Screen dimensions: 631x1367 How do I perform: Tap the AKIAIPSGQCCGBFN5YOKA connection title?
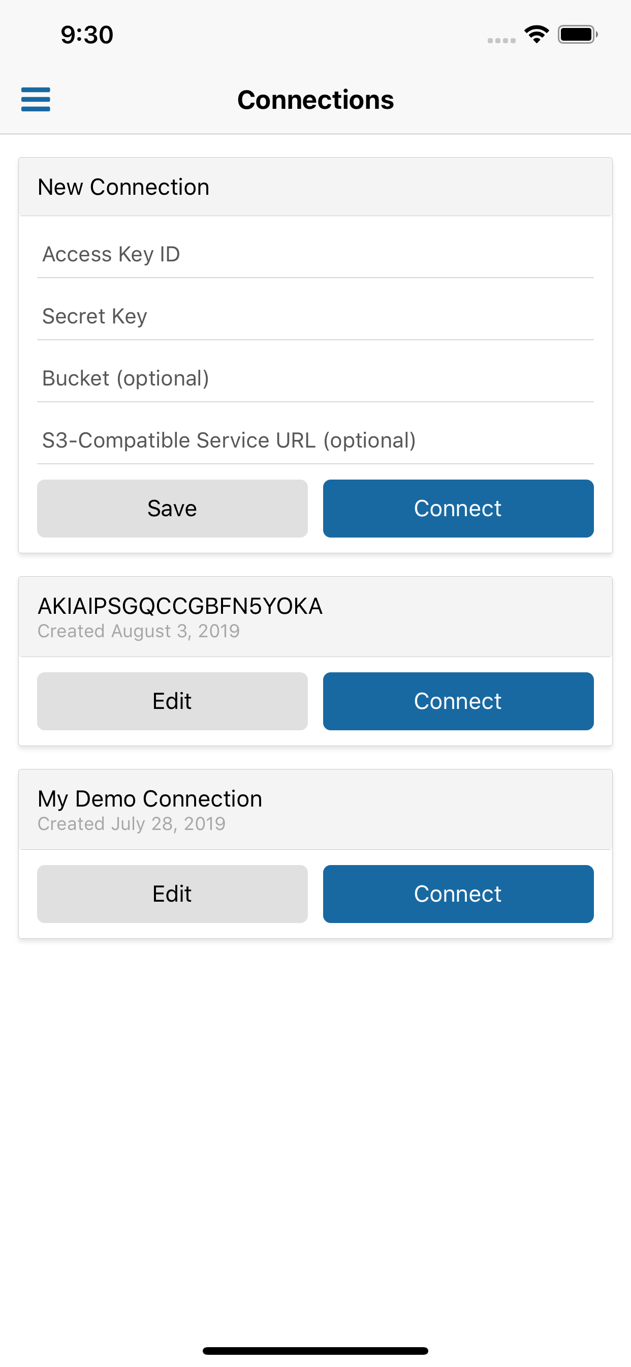[x=180, y=606]
